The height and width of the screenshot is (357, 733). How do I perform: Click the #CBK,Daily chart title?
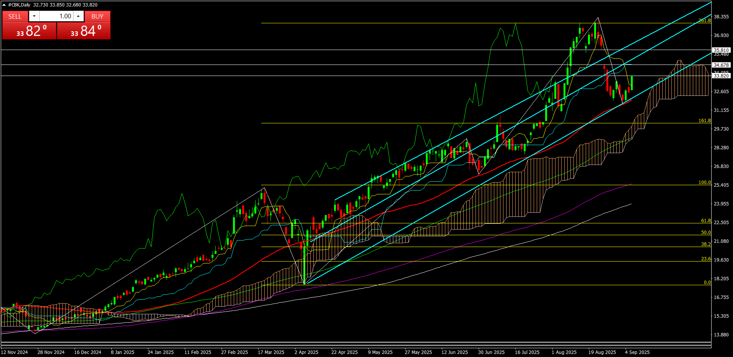click(19, 5)
